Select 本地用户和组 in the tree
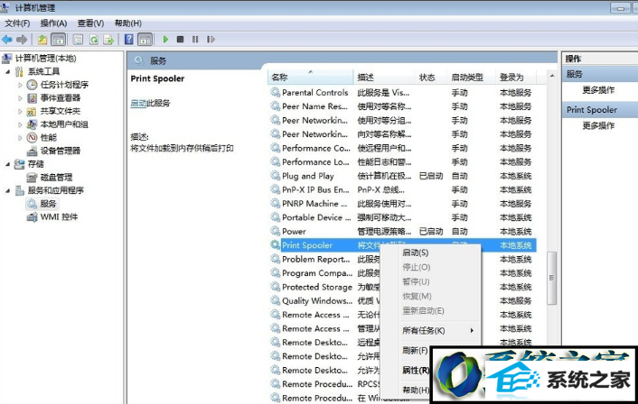Viewport: 638px width, 404px height. pyautogui.click(x=64, y=124)
